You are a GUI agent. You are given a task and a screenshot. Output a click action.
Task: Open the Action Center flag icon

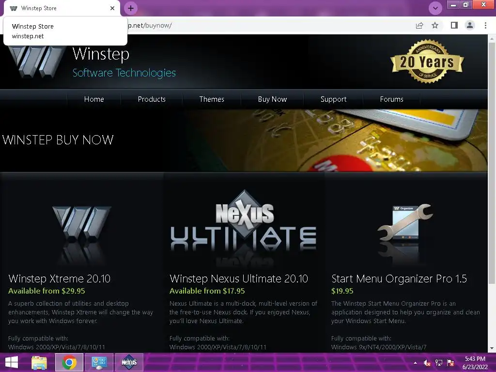(450, 363)
